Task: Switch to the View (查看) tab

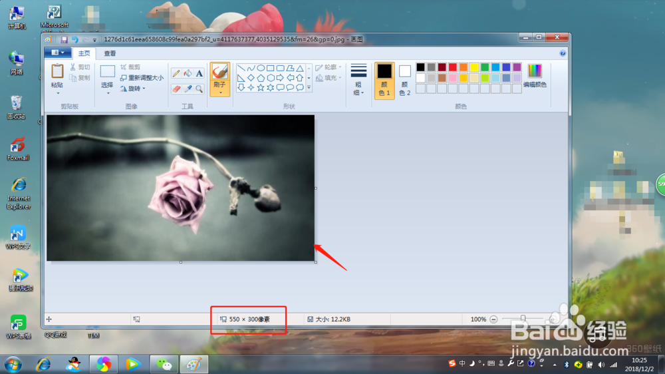Action: (110, 53)
